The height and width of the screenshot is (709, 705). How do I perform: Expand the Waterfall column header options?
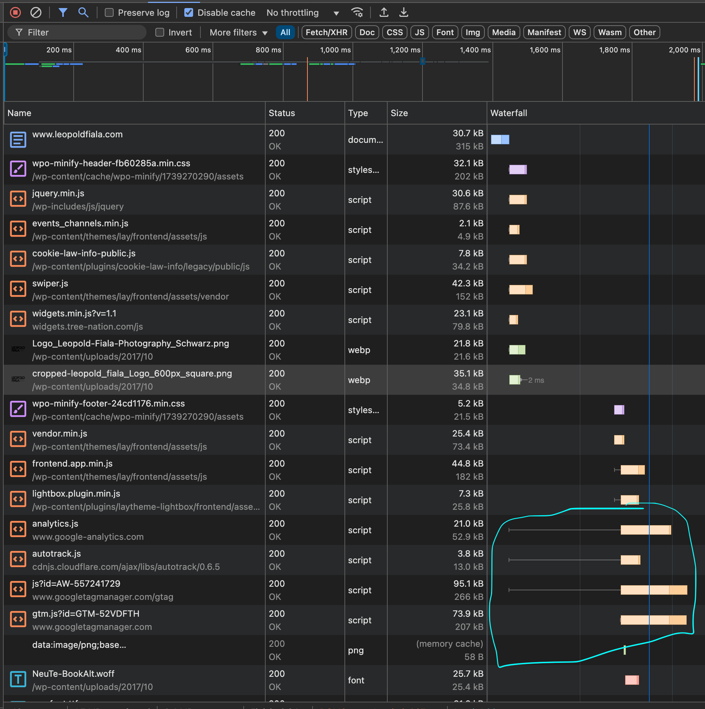(x=509, y=113)
